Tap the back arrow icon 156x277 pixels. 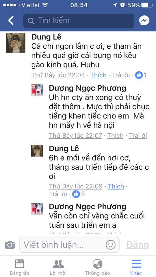(11, 20)
